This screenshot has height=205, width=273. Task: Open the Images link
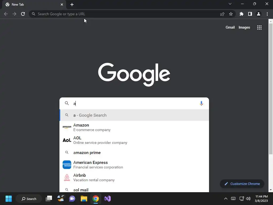(x=244, y=27)
